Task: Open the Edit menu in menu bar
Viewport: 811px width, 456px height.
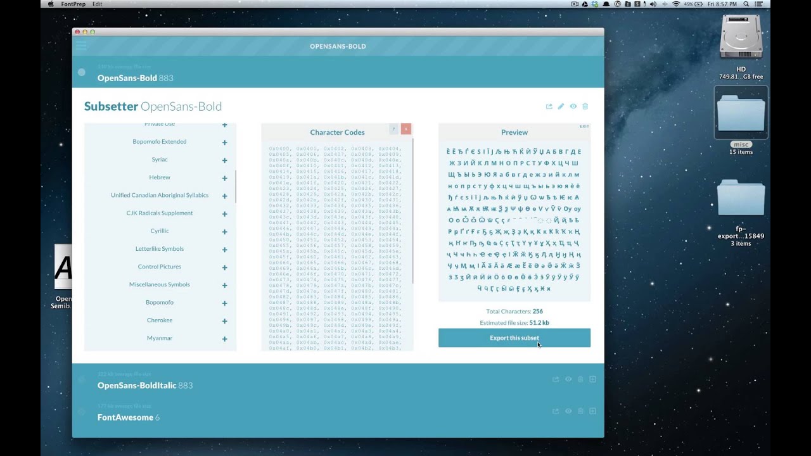Action: coord(97,4)
